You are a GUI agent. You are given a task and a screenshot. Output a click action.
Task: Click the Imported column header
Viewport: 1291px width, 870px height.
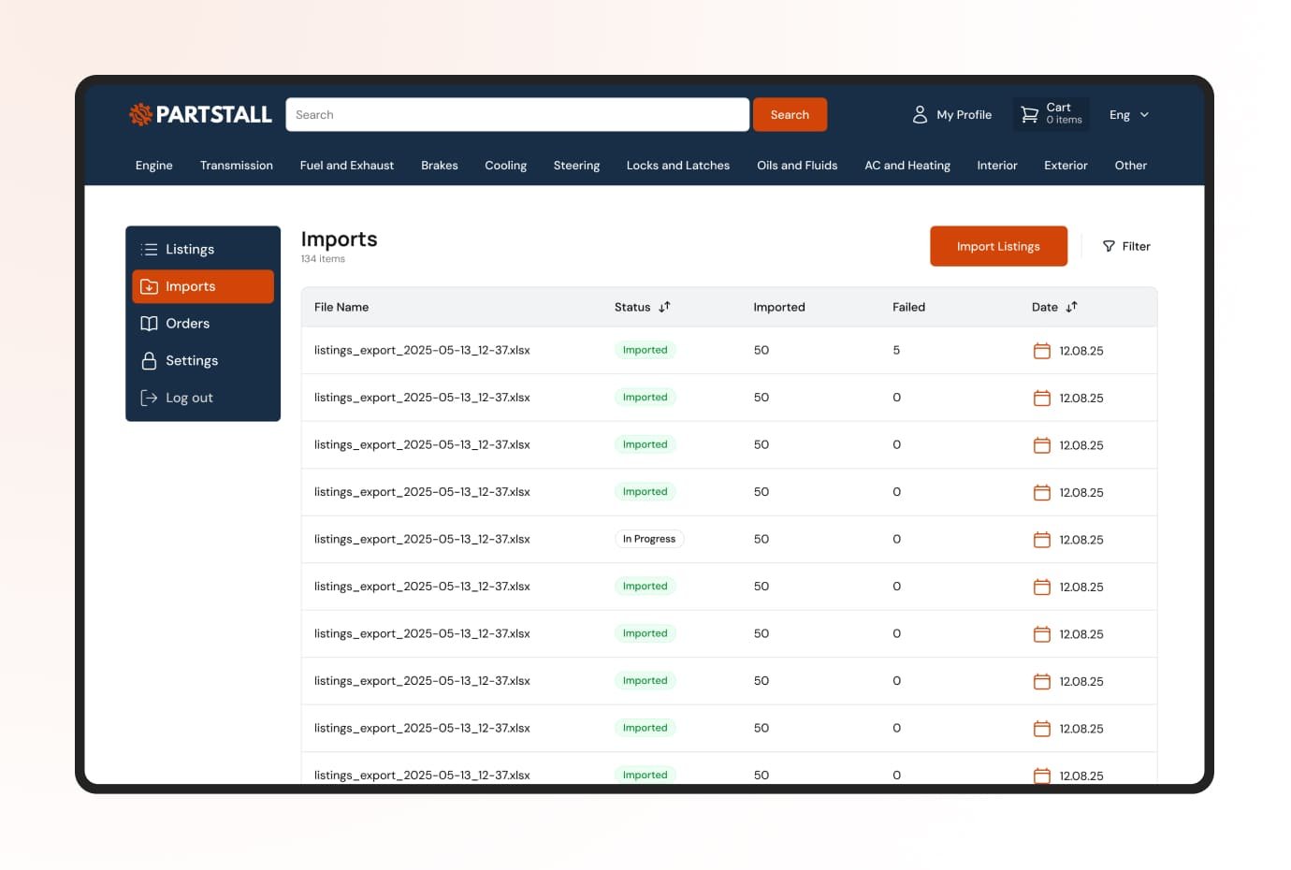coord(779,307)
